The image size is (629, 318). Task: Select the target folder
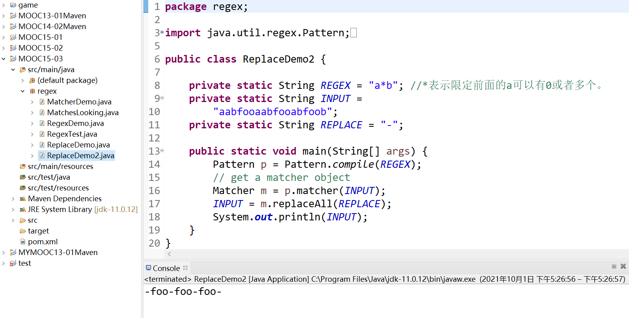pos(38,231)
